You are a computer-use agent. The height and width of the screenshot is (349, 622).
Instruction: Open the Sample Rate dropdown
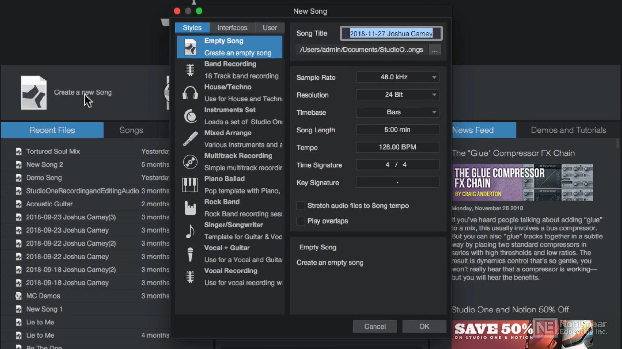[x=397, y=77]
